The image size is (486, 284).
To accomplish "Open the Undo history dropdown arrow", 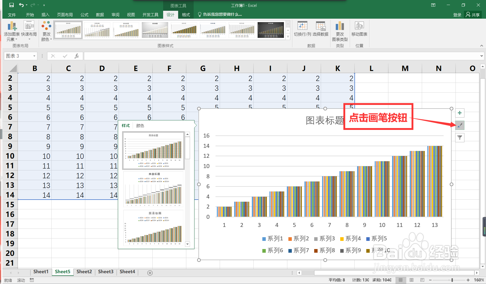I will [x=27, y=5].
